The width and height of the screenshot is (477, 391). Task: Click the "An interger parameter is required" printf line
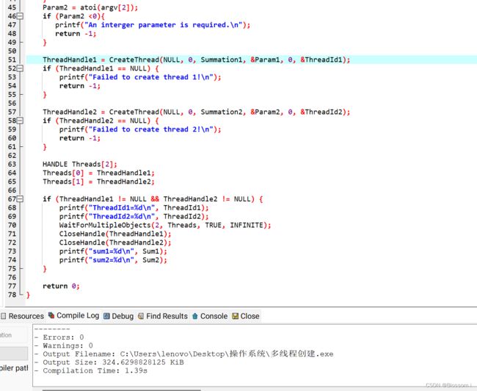tap(153, 25)
